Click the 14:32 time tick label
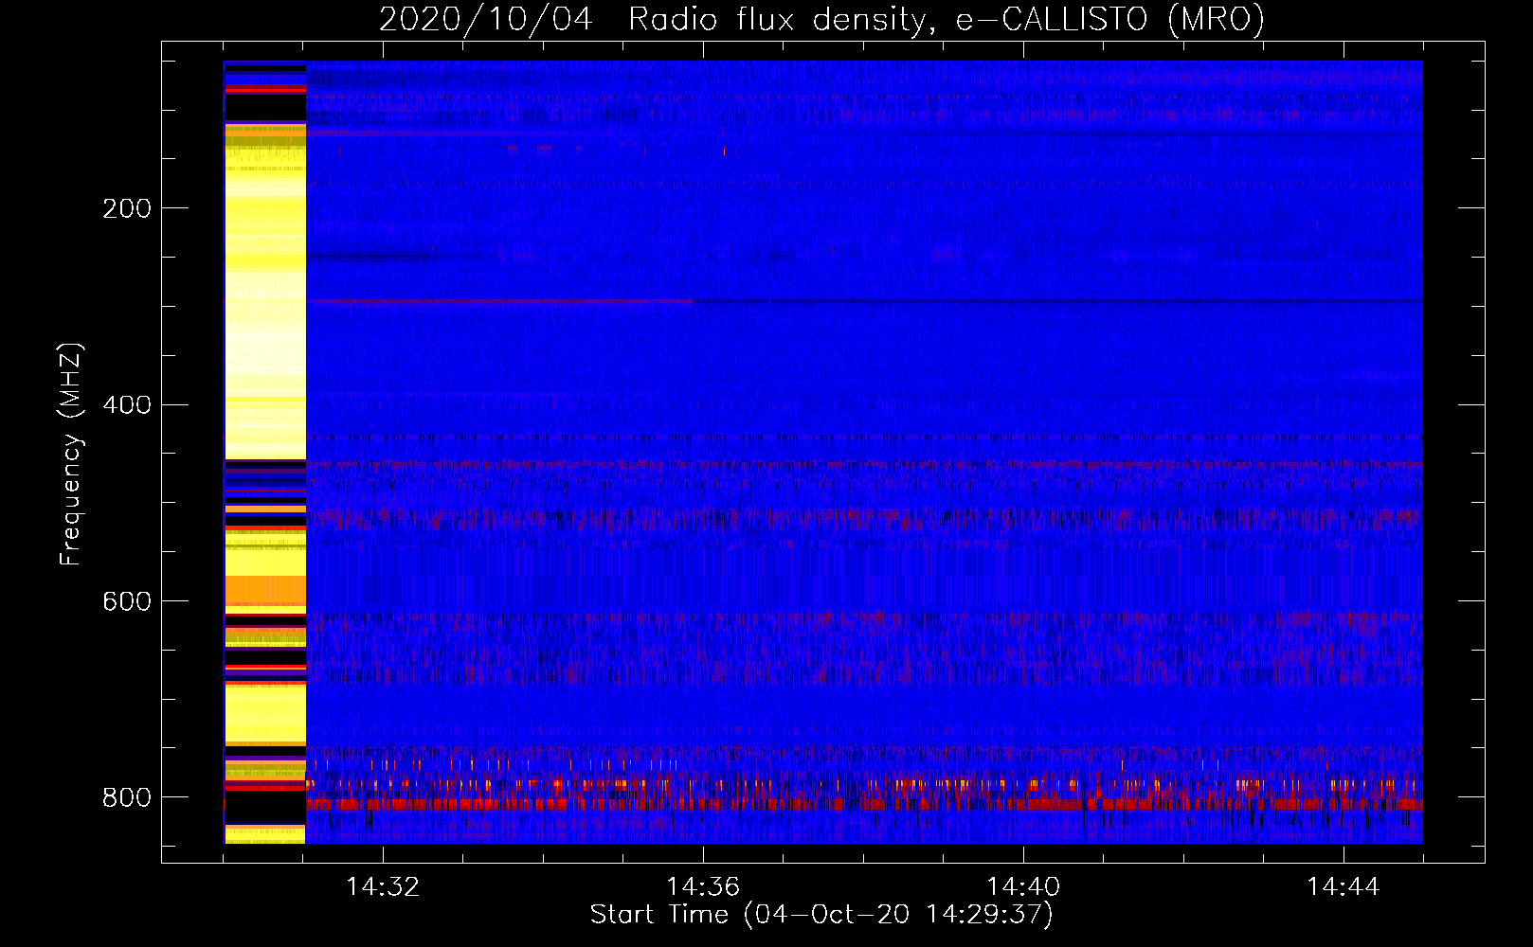This screenshot has height=947, width=1533. point(383,887)
